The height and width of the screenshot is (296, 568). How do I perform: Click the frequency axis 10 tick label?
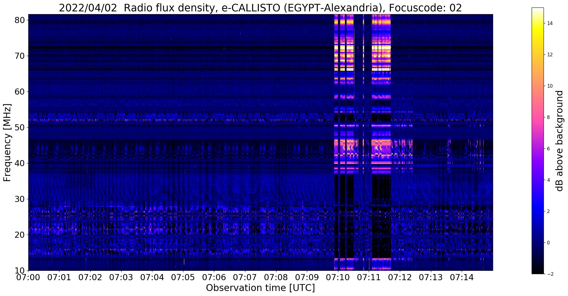20,271
